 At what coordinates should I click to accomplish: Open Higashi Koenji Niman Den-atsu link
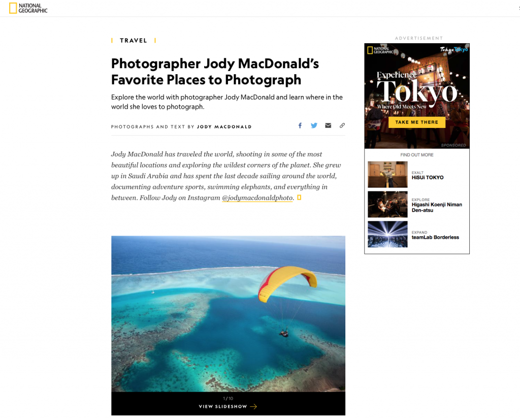click(x=437, y=207)
